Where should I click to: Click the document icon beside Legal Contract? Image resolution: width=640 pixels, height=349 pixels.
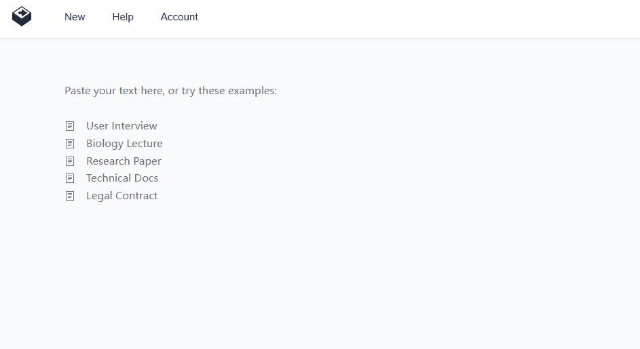click(x=69, y=196)
